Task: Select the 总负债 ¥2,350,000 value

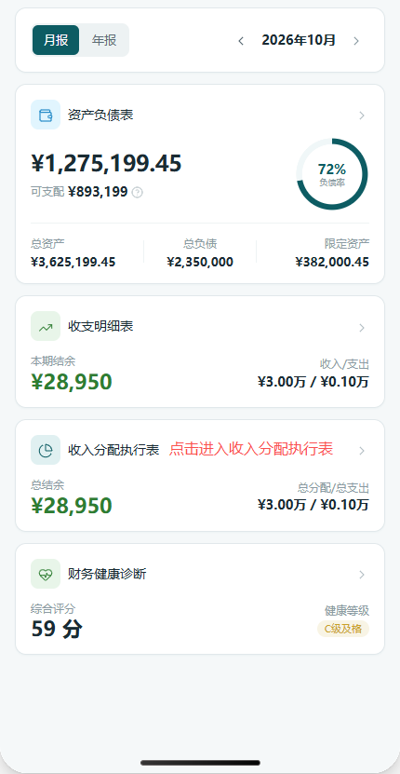Action: pos(200,262)
